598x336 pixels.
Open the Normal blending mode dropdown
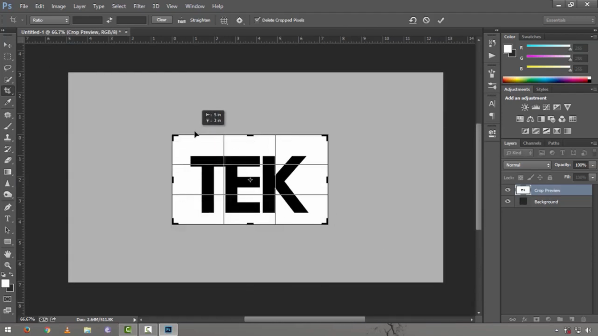[527, 165]
